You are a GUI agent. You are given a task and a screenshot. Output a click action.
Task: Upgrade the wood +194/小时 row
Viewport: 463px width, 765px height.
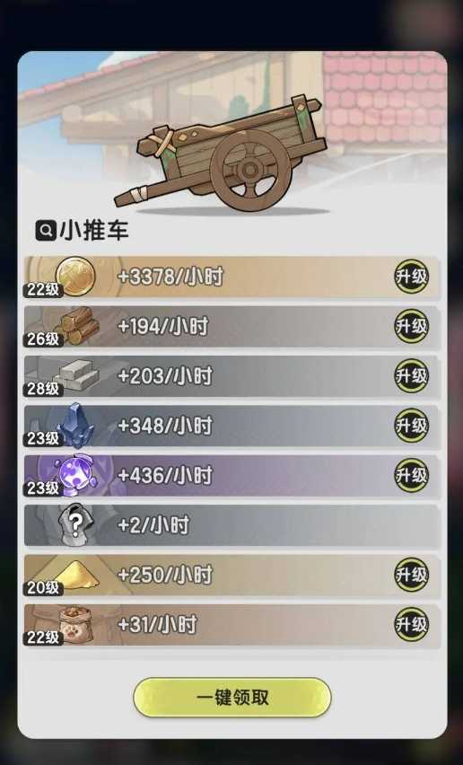[x=411, y=326]
